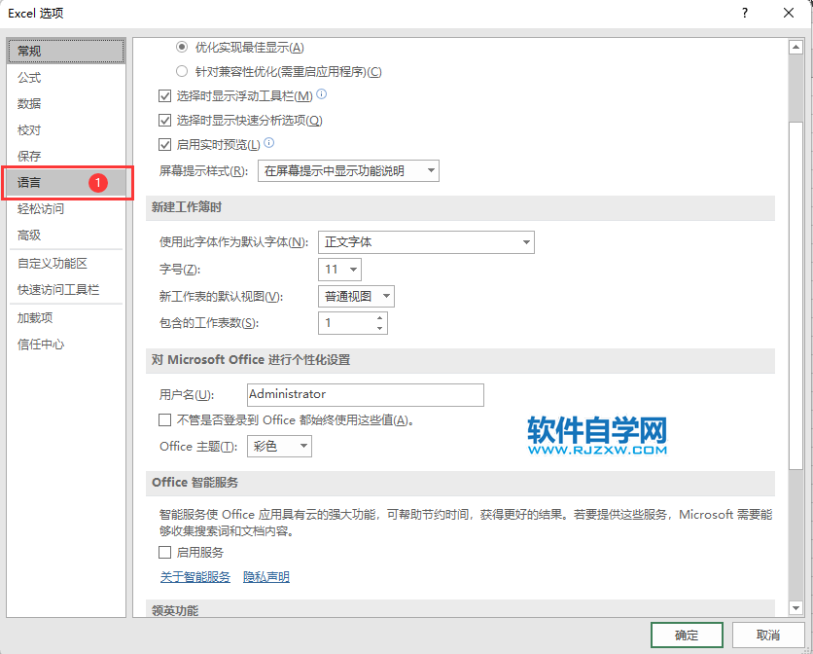Screen dimensions: 813x654
Task: Open the 字号 size dropdown
Action: [339, 270]
